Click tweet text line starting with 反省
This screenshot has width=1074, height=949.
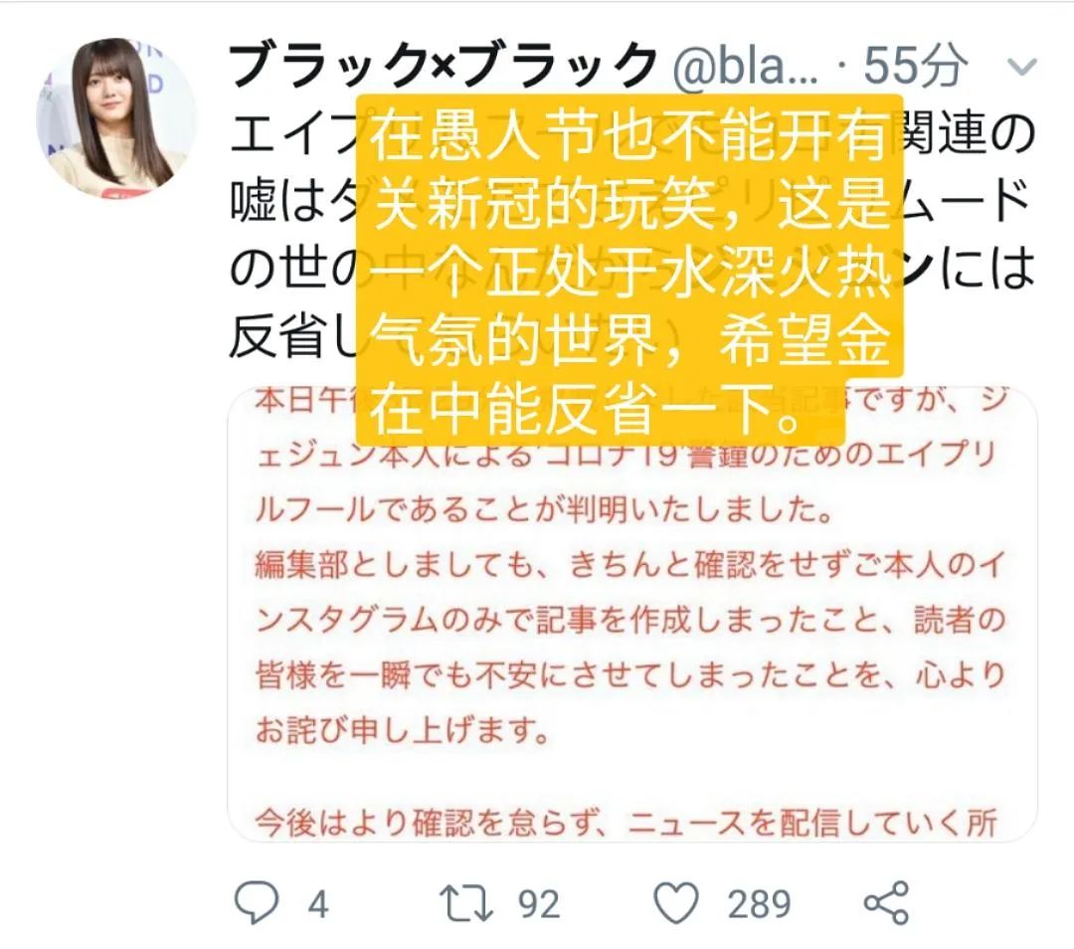293,336
